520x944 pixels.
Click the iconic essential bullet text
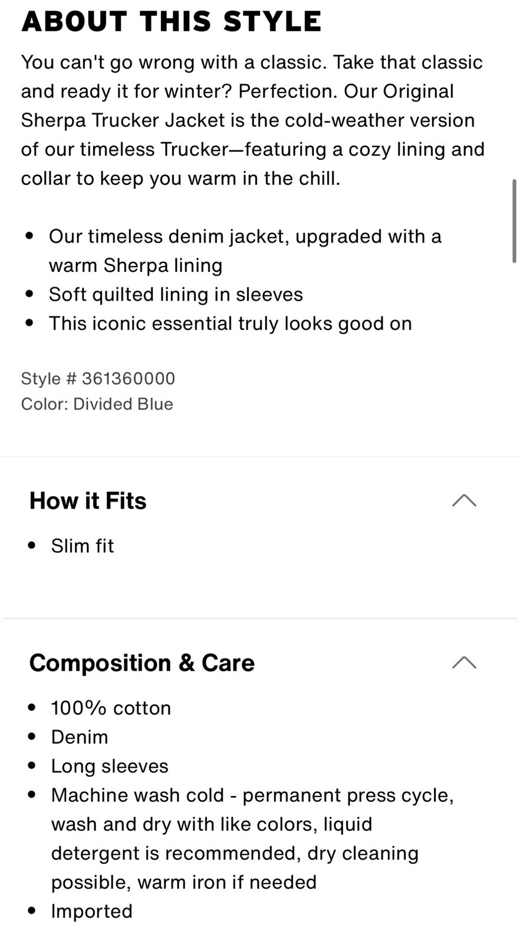click(x=230, y=323)
